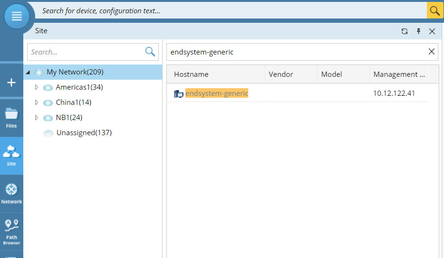Select the Unassigned(137) site
Image resolution: width=444 pixels, height=258 pixels.
[84, 133]
